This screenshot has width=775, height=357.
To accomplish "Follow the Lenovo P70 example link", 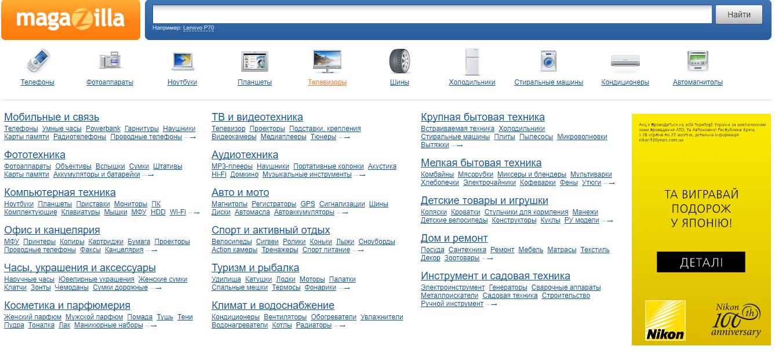I will (198, 28).
